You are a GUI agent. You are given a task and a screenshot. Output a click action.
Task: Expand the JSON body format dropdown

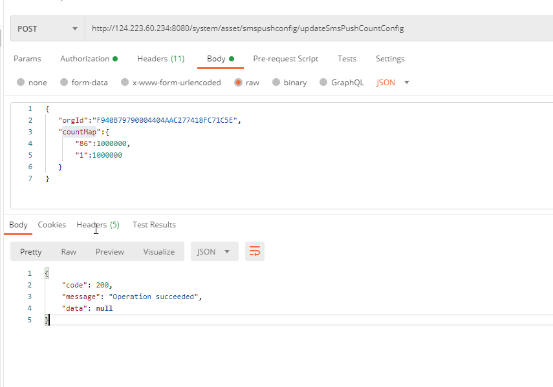393,83
